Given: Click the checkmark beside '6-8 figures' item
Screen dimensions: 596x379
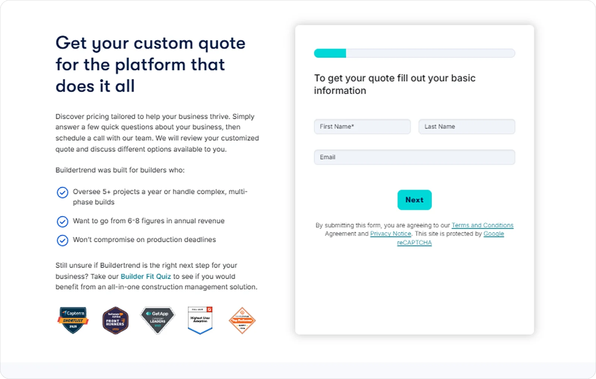Looking at the screenshot, I should (x=63, y=222).
